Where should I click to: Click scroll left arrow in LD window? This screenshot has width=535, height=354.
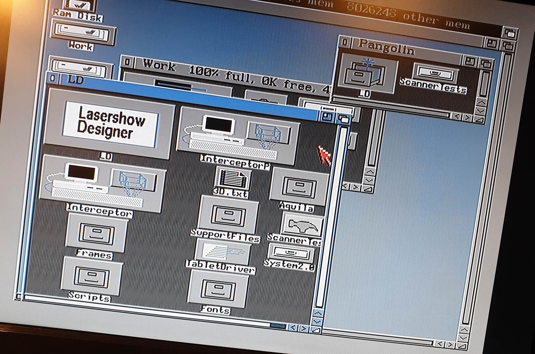[x=293, y=327]
